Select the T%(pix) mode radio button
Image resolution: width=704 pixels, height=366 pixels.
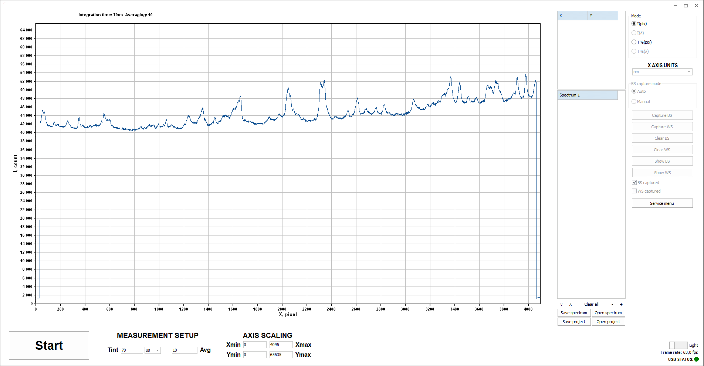[634, 42]
